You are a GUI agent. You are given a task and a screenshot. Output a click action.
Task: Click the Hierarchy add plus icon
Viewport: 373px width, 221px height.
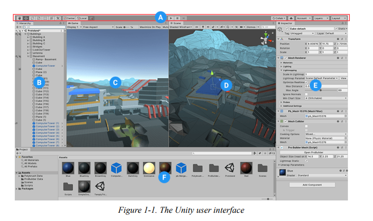tap(17, 27)
